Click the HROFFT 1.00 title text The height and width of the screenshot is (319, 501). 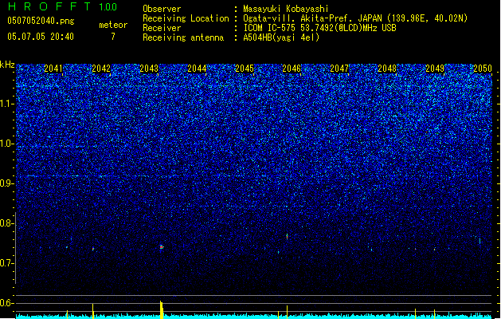(x=62, y=6)
